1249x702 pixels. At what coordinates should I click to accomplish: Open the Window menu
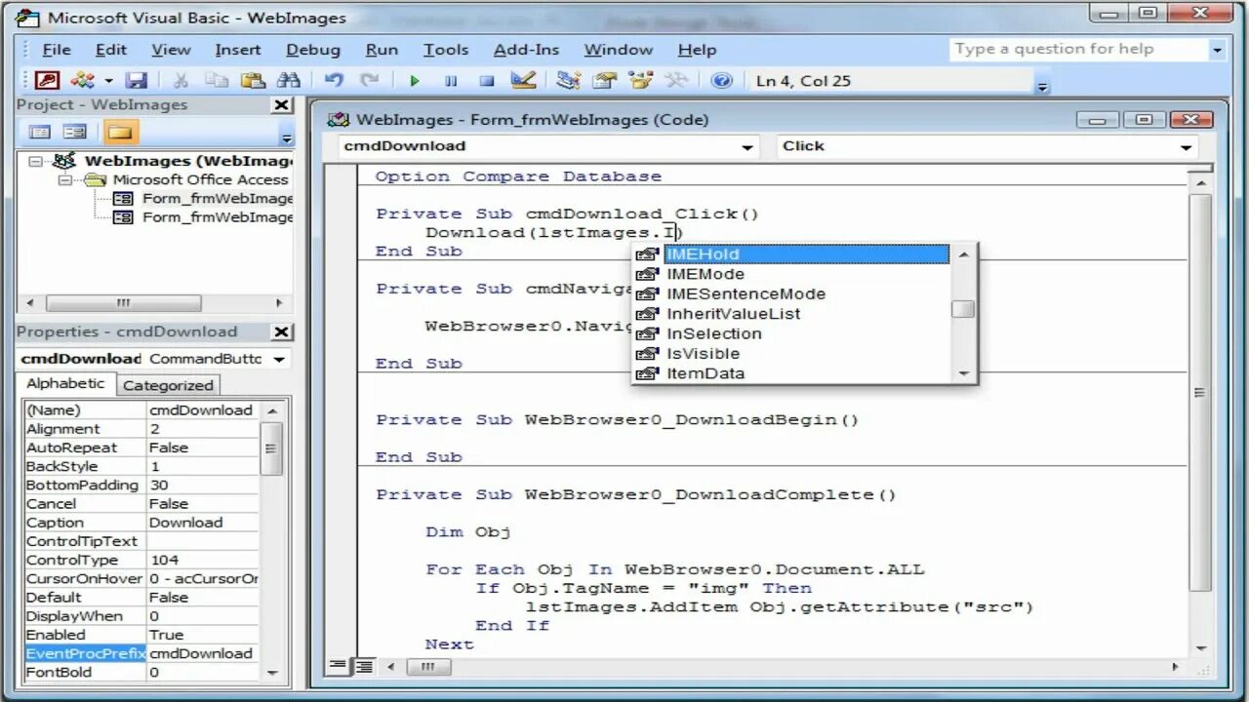621,50
